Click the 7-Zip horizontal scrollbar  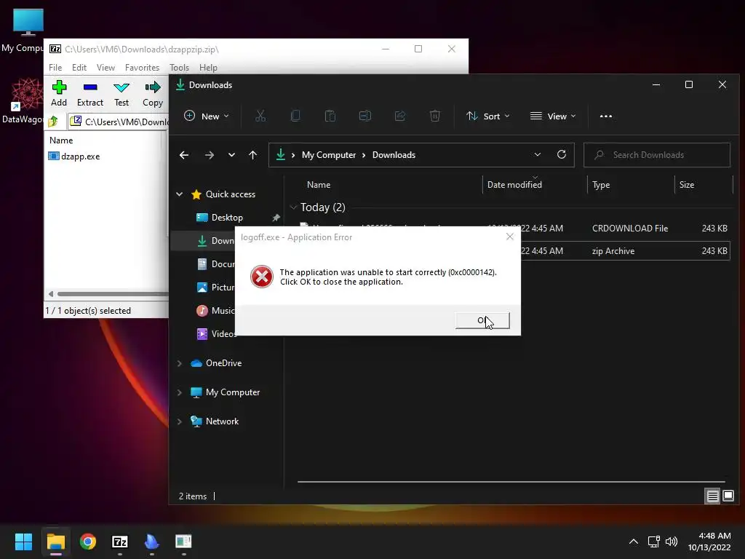[111, 294]
